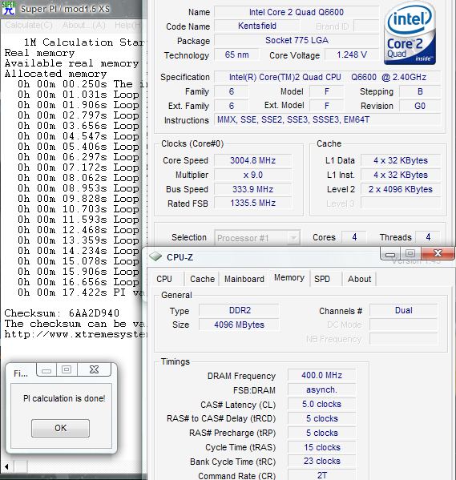Viewport: 456px width, 480px height.
Task: Click the Channels # value Dual
Action: 404,310
